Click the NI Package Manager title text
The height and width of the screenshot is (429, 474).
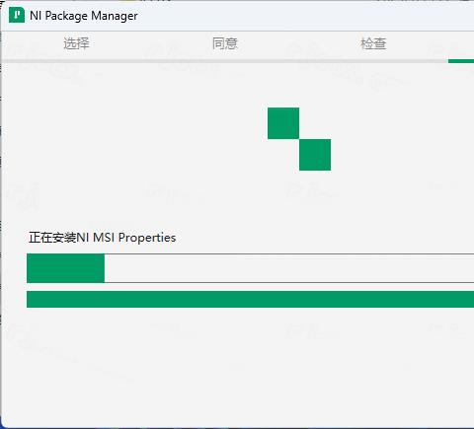tap(84, 16)
